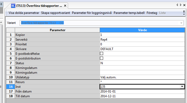Select the Resurs value asterisk cell
Image resolution: width=187 pixels, height=103 pixels.
(x=142, y=82)
